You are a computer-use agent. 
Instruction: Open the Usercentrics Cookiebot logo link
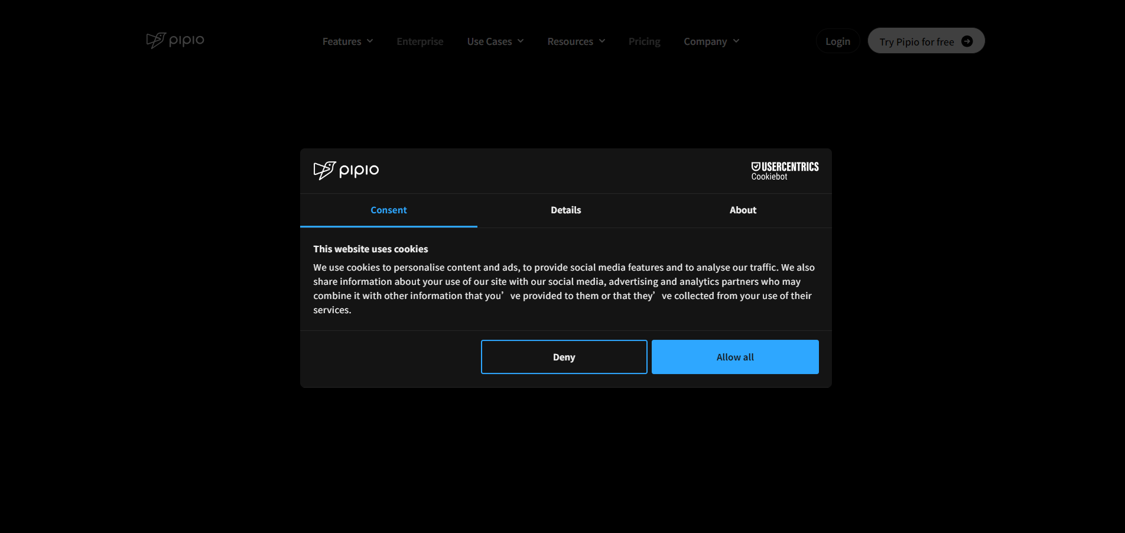point(785,171)
